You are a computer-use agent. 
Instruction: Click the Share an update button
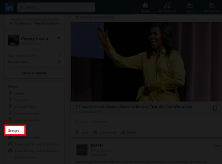(35, 73)
